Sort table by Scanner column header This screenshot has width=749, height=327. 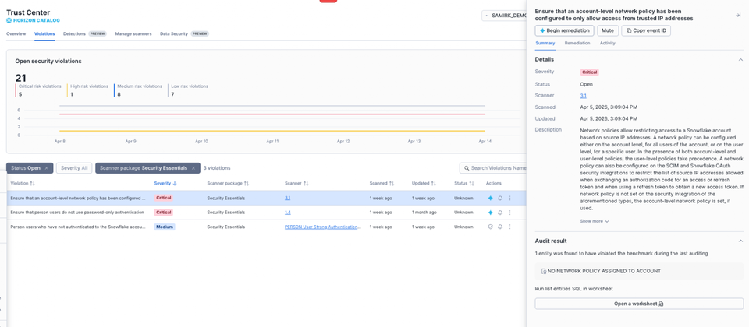pyautogui.click(x=296, y=183)
